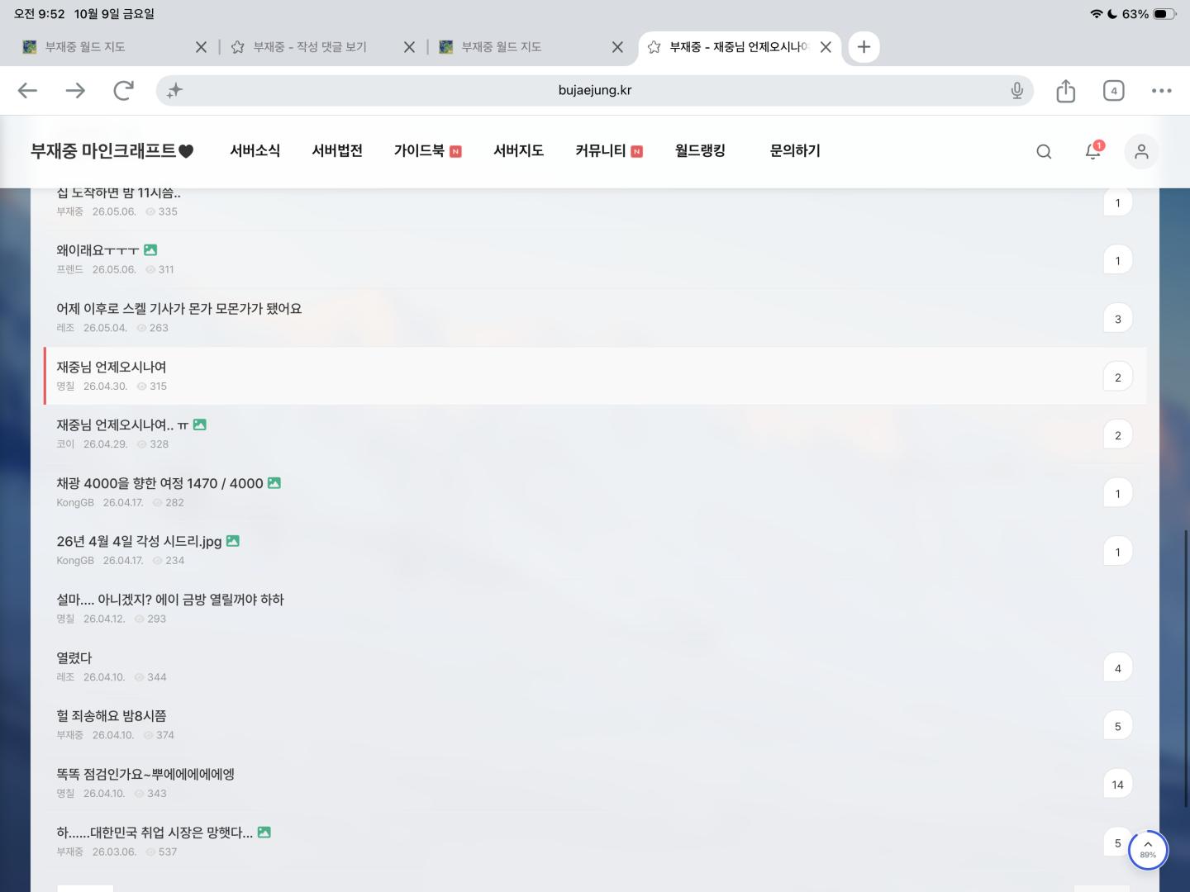This screenshot has height=892, width=1190.
Task: Reload the page
Action: (123, 91)
